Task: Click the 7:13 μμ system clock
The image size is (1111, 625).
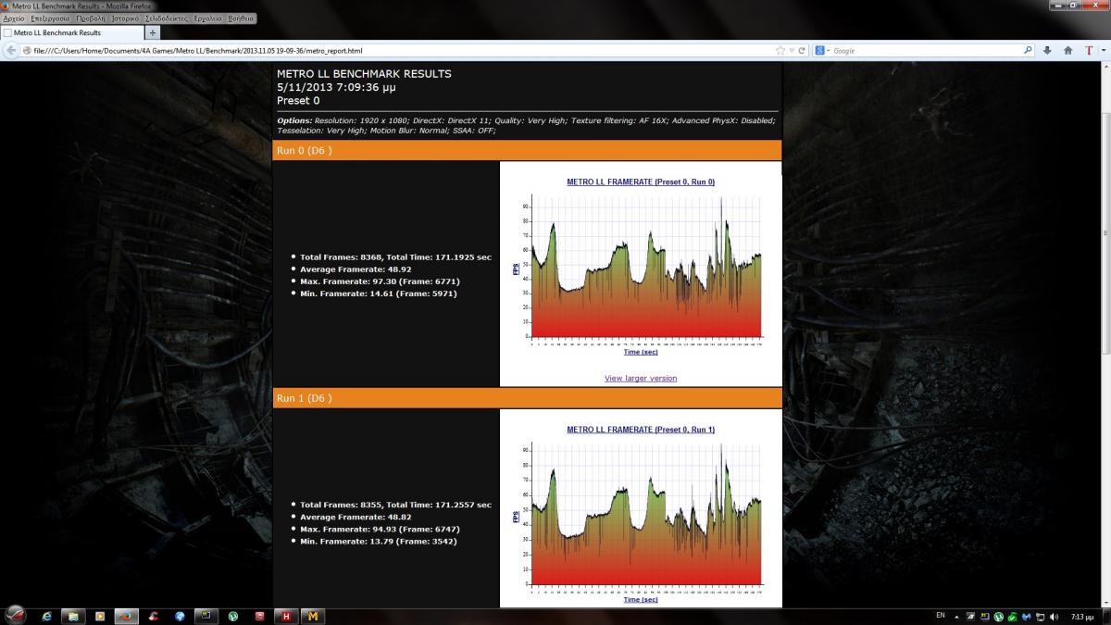Action: pos(1081,616)
